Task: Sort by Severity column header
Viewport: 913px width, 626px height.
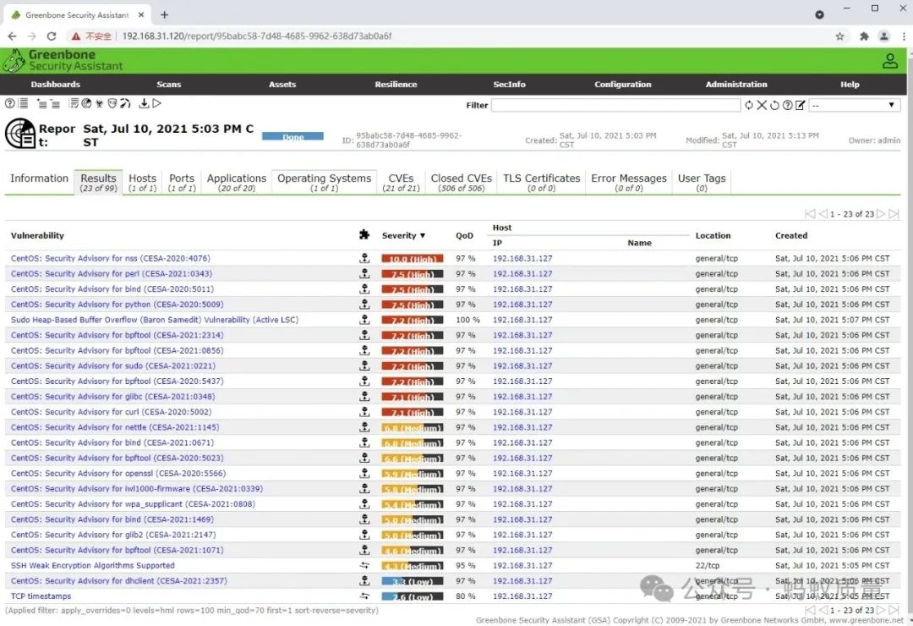Action: coord(403,235)
